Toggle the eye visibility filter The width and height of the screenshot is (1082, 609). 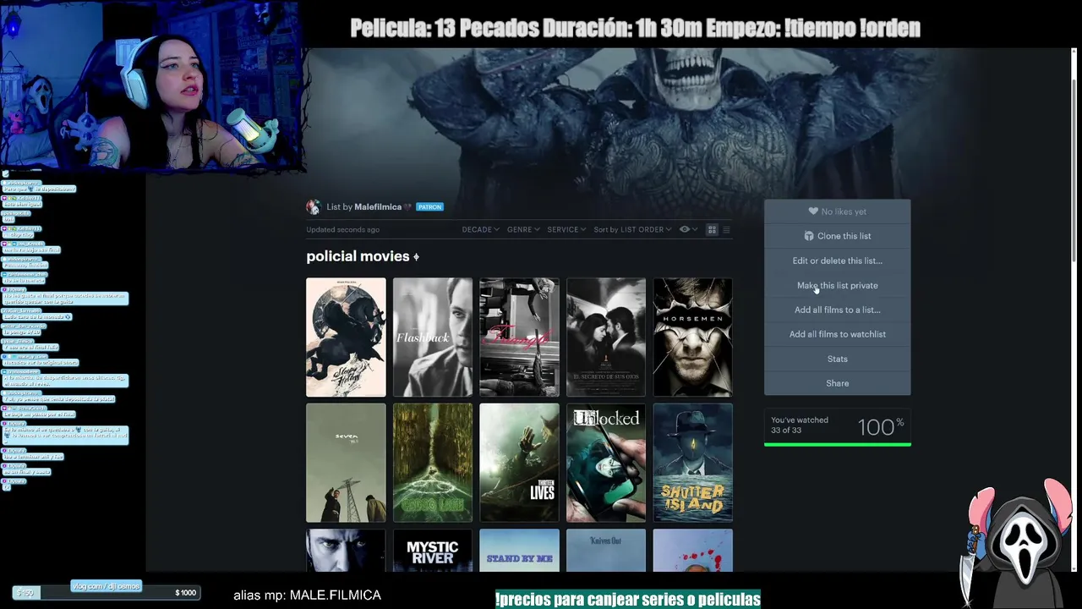[685, 229]
